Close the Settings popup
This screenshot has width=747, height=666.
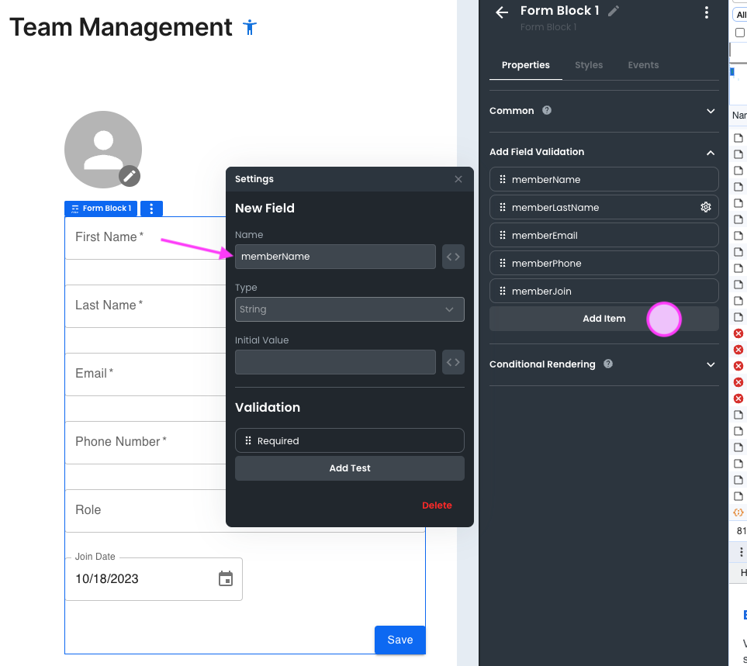tap(458, 179)
